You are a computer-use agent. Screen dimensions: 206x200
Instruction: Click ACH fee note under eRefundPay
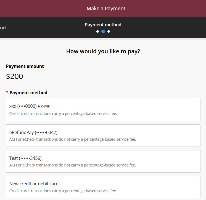pos(73,139)
